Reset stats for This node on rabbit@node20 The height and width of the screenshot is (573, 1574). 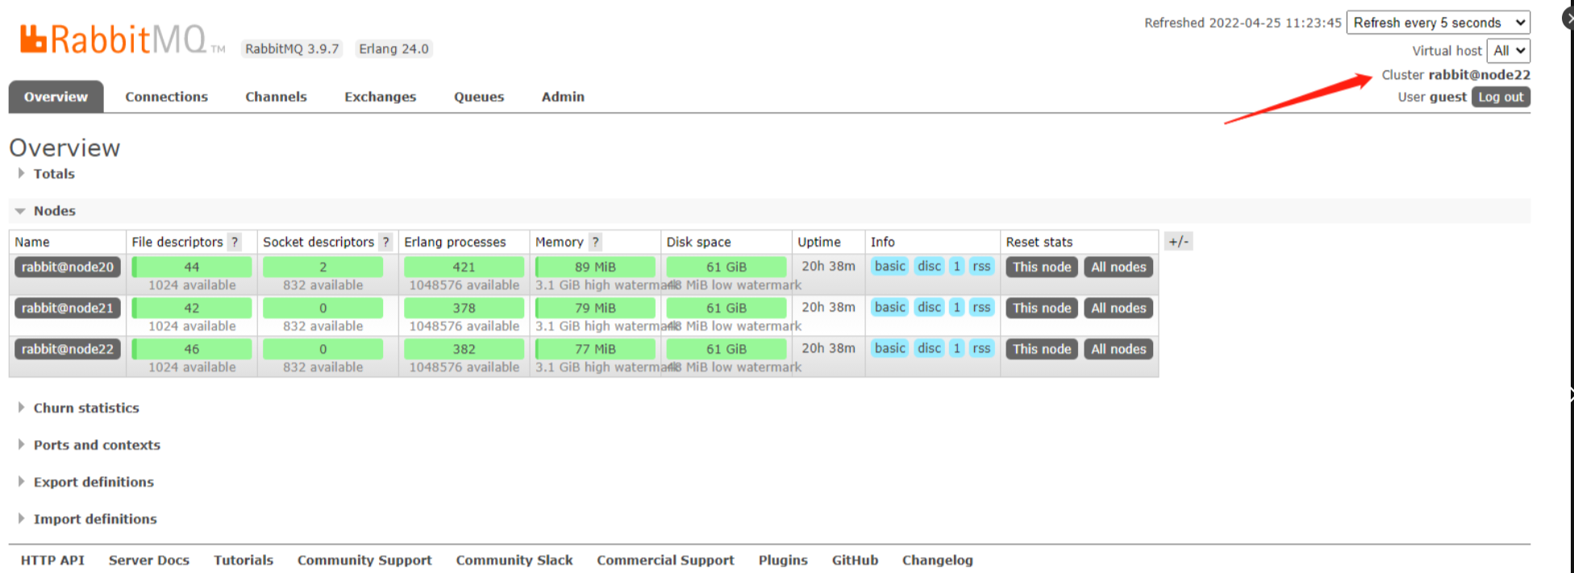[x=1042, y=267]
